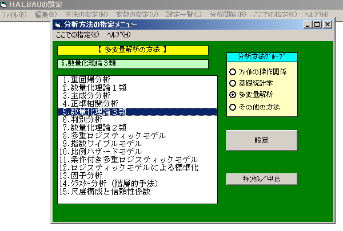Select 6.判別分析 list entry
Viewport: 343px width, 231px height.
coord(83,120)
